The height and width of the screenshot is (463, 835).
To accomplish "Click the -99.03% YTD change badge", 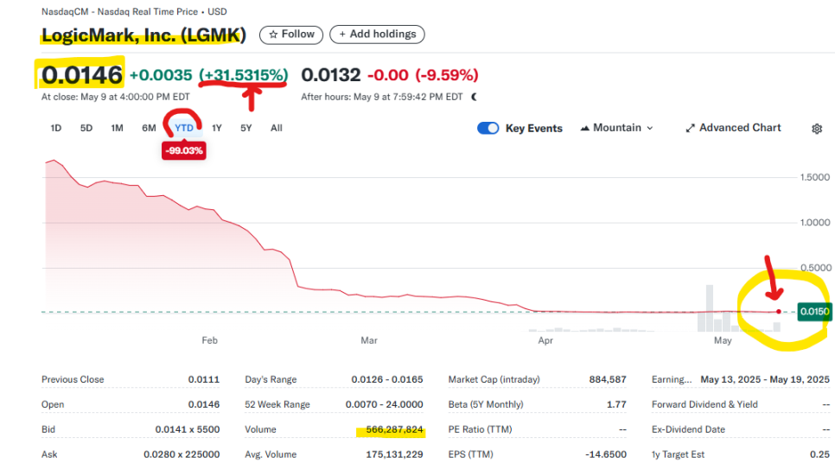I will click(184, 150).
